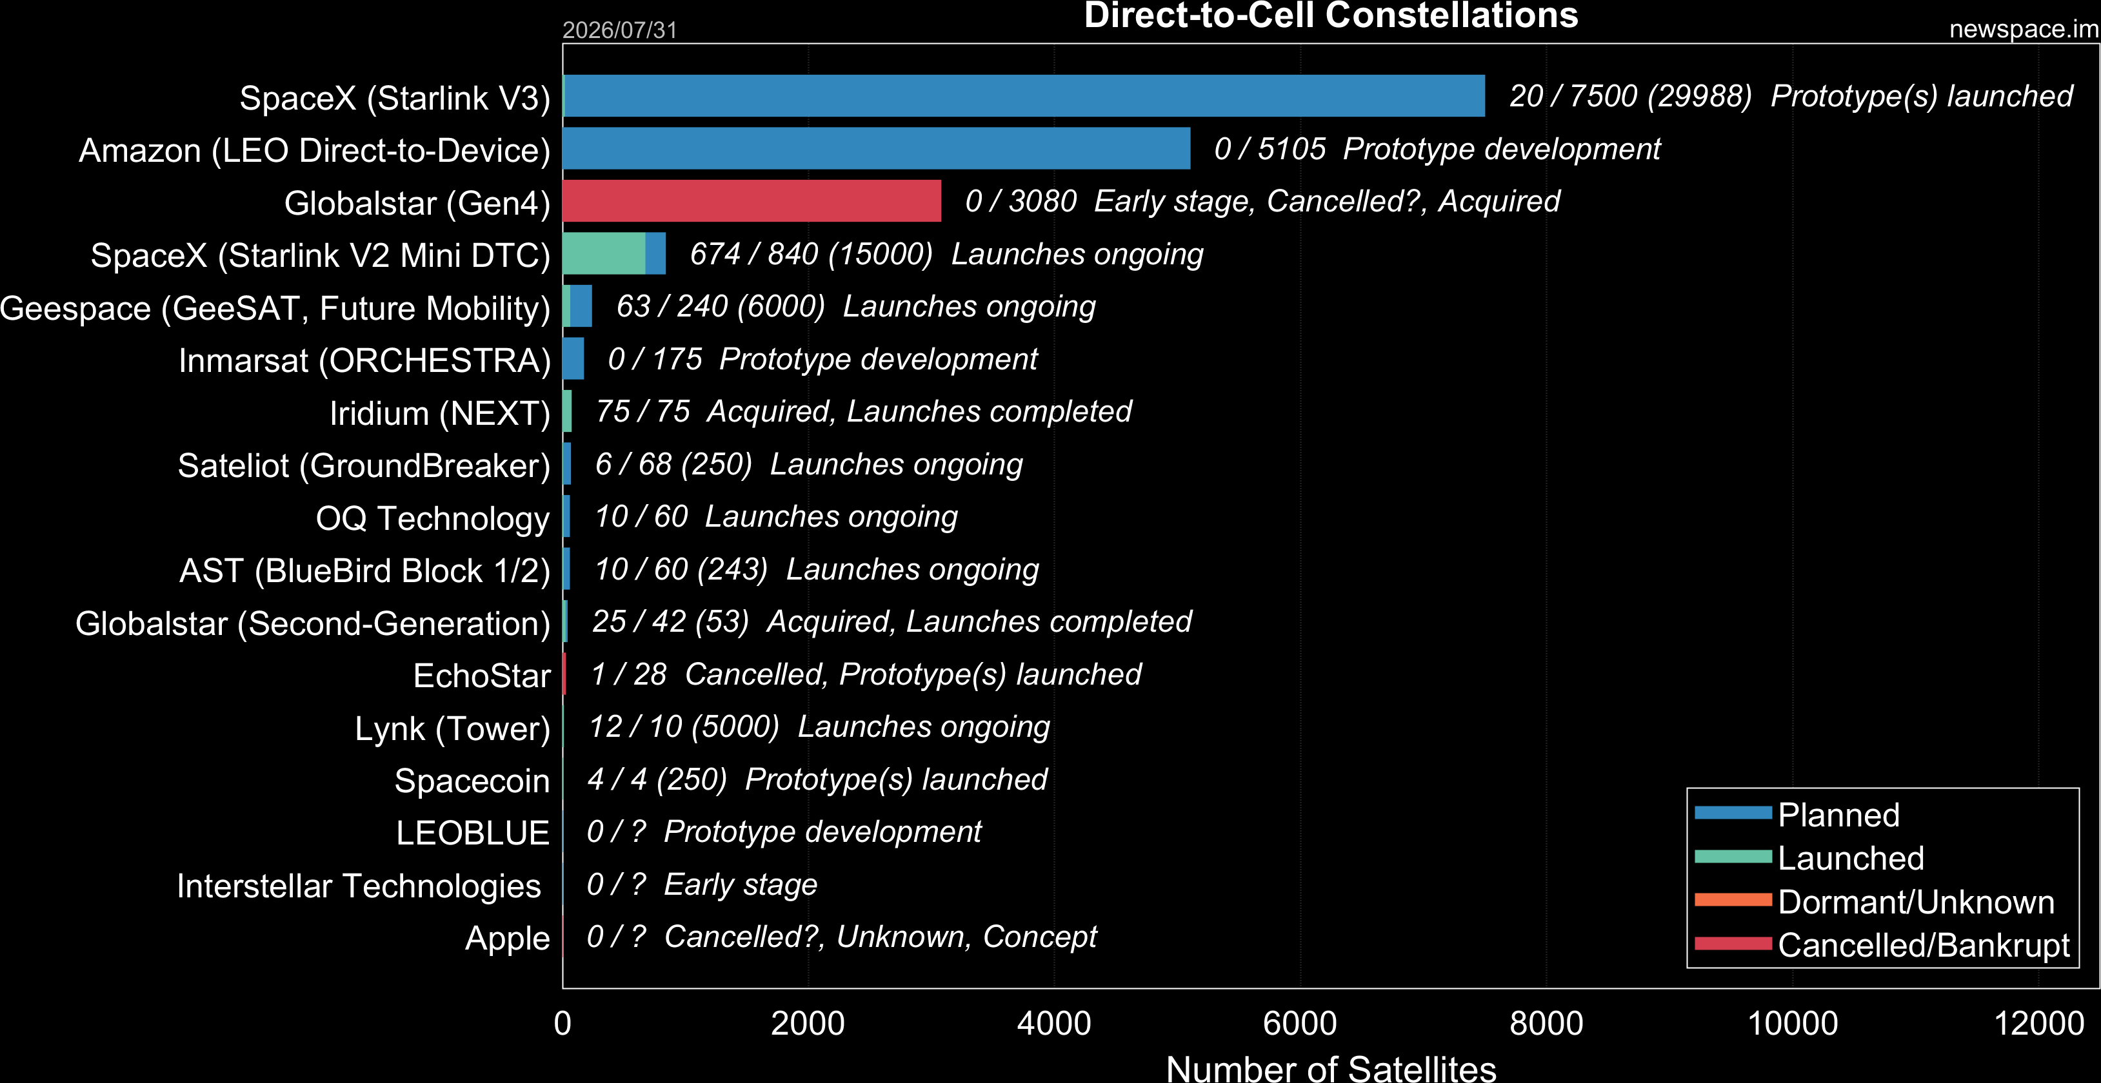Viewport: 2101px width, 1083px height.
Task: Click the x-axis tick label '12000'
Action: tap(2039, 1024)
